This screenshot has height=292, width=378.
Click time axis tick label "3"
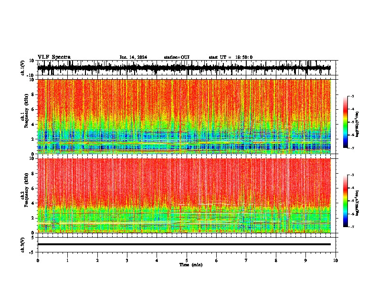(x=127, y=261)
